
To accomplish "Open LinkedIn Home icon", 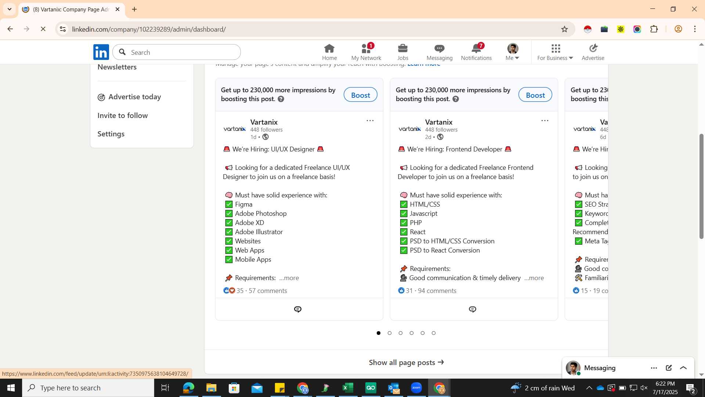I will pyautogui.click(x=329, y=52).
